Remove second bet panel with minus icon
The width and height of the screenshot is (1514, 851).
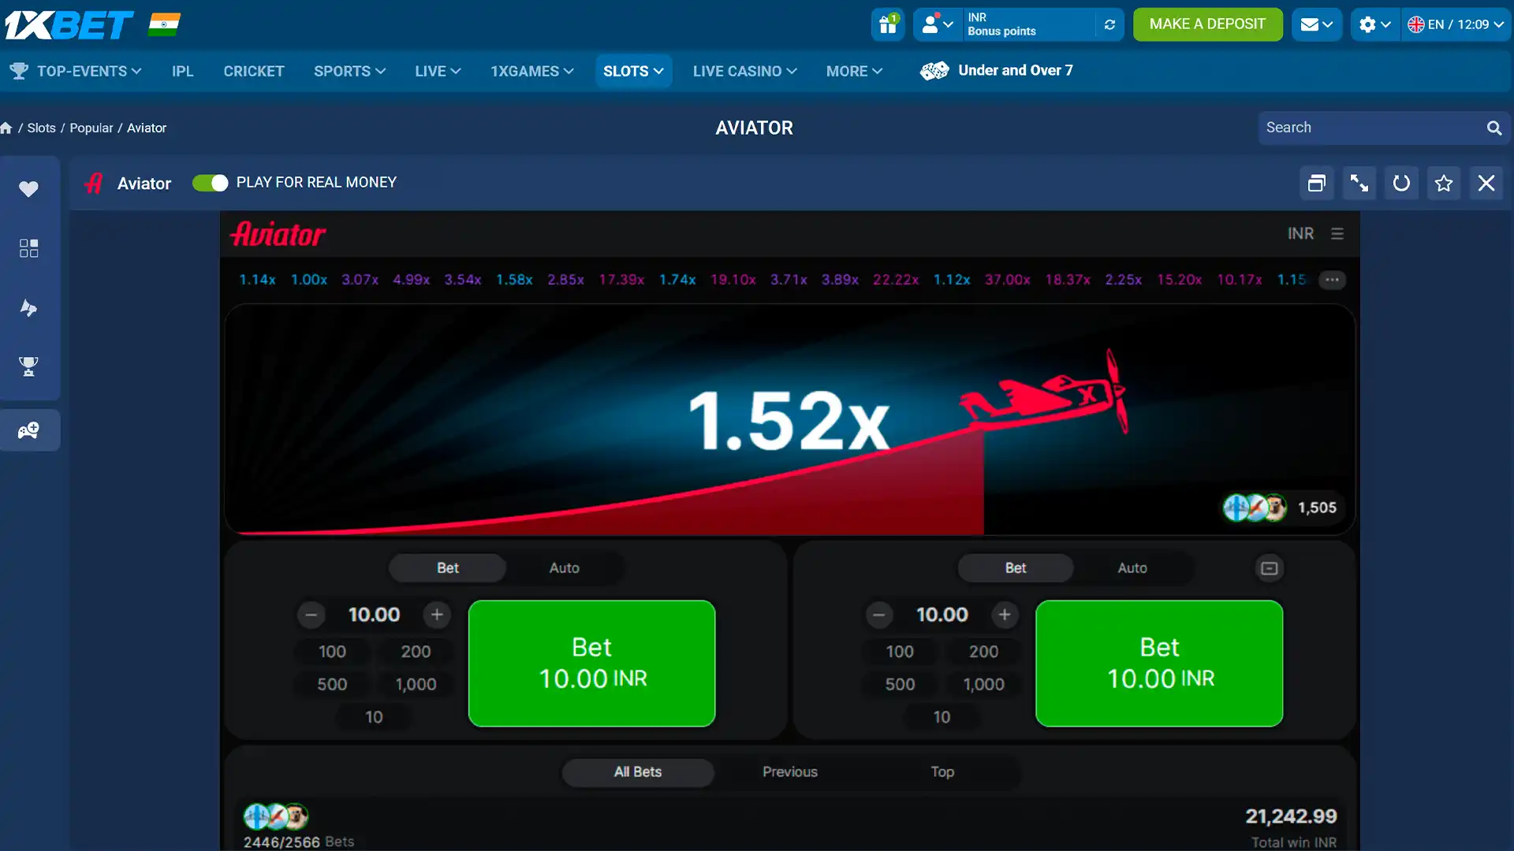(x=1270, y=568)
